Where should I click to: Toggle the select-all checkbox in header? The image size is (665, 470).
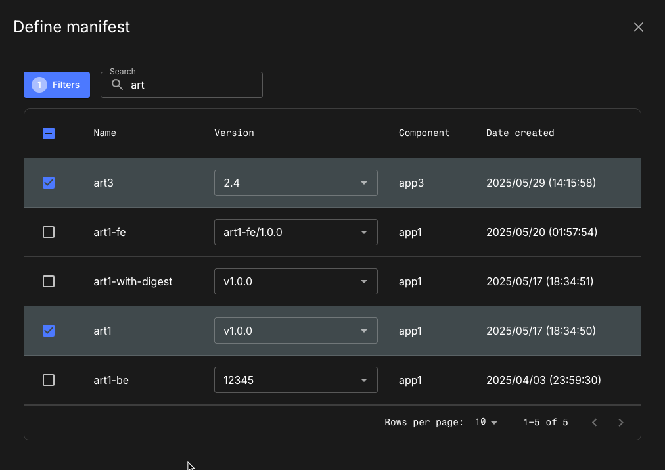tap(49, 133)
